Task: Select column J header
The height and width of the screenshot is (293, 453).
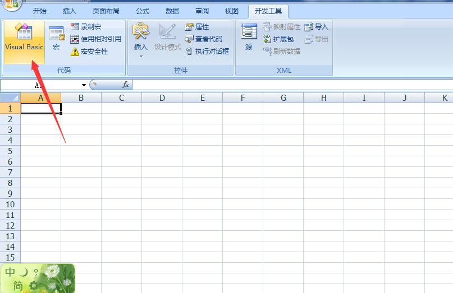Action: [405, 98]
